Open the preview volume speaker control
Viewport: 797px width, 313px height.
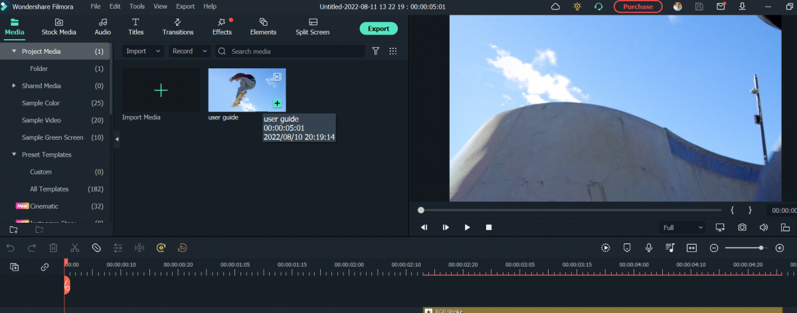(764, 227)
